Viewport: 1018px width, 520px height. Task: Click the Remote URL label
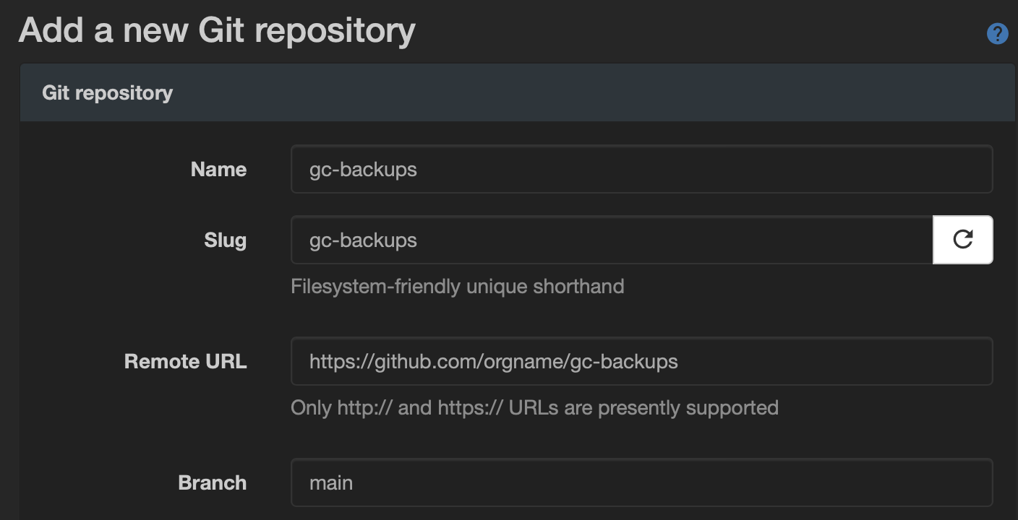(185, 361)
